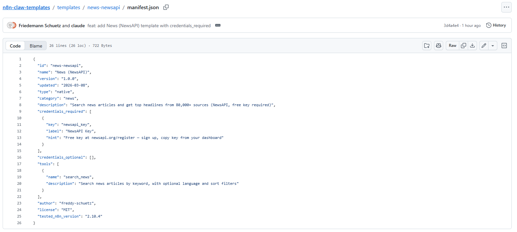This screenshot has height=232, width=517.
Task: Switch to the Code tab
Action: coord(15,46)
